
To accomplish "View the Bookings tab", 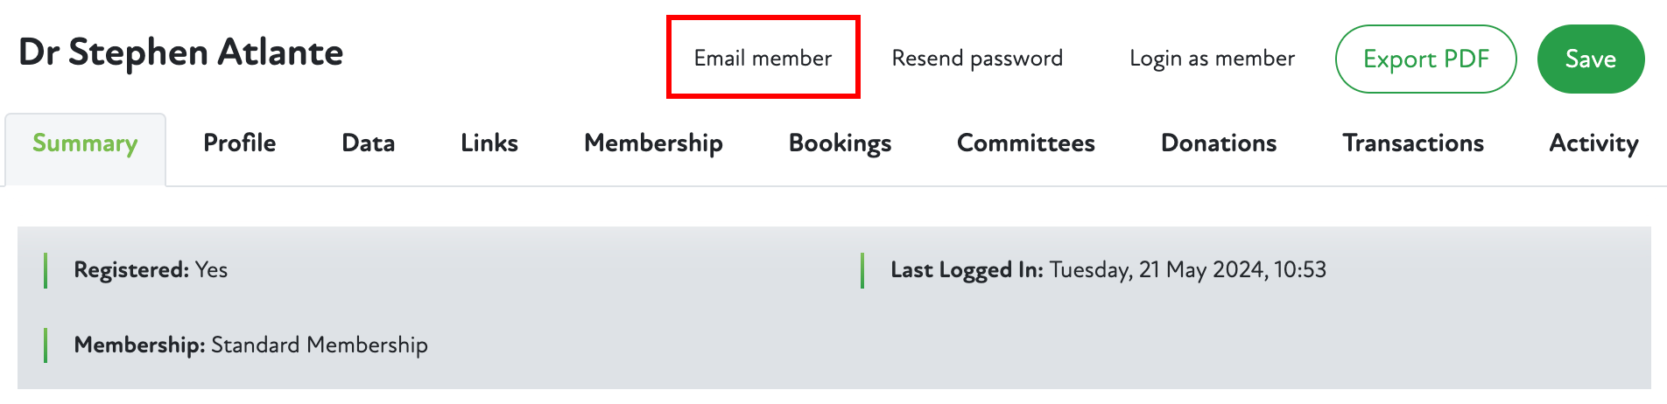I will pyautogui.click(x=840, y=143).
